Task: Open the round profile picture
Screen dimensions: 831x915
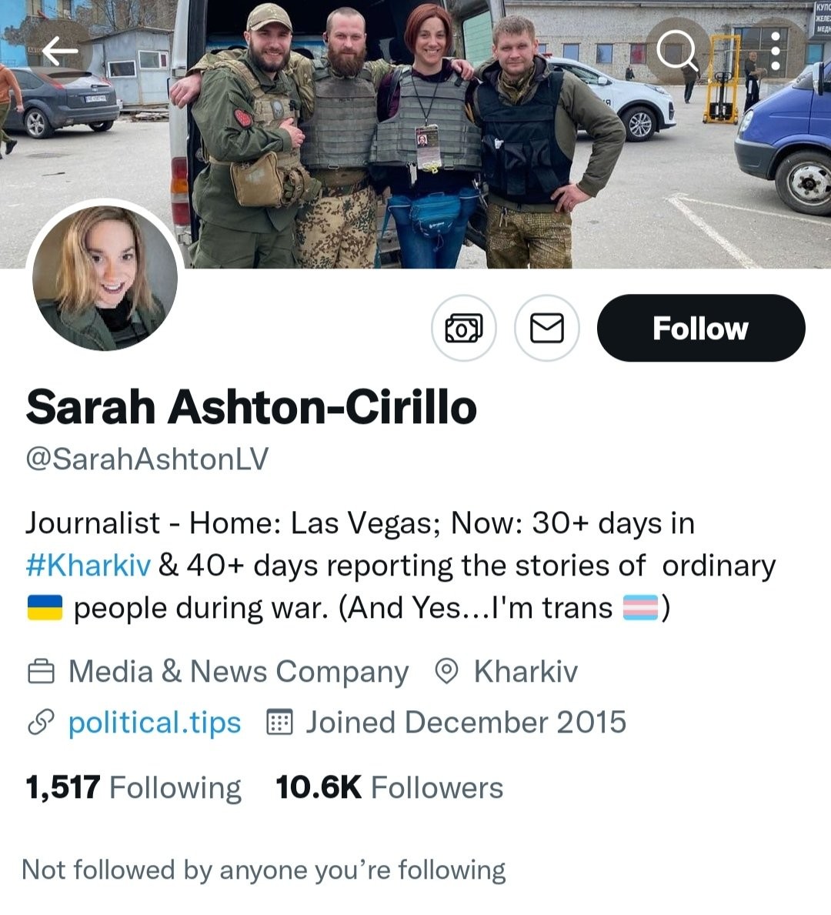Action: pos(105,279)
